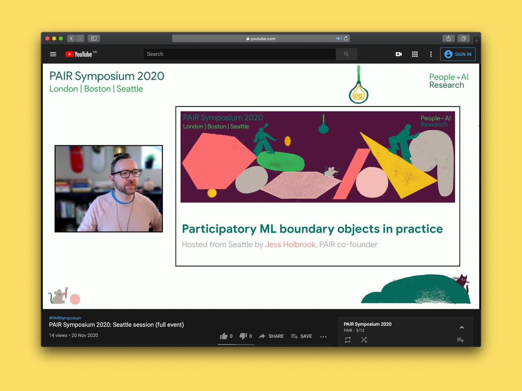This screenshot has width=522, height=391.
Task: Toggle playlist loop on
Action: (x=348, y=340)
